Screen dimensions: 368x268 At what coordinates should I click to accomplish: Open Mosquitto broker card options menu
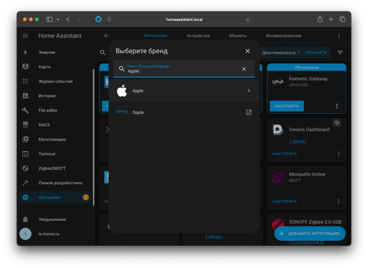339,201
